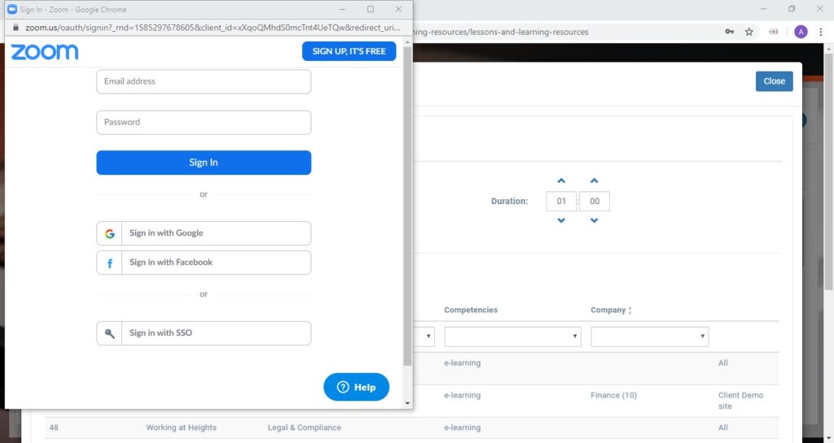The height and width of the screenshot is (443, 834).
Task: Click the background page address bar URL
Action: point(501,32)
